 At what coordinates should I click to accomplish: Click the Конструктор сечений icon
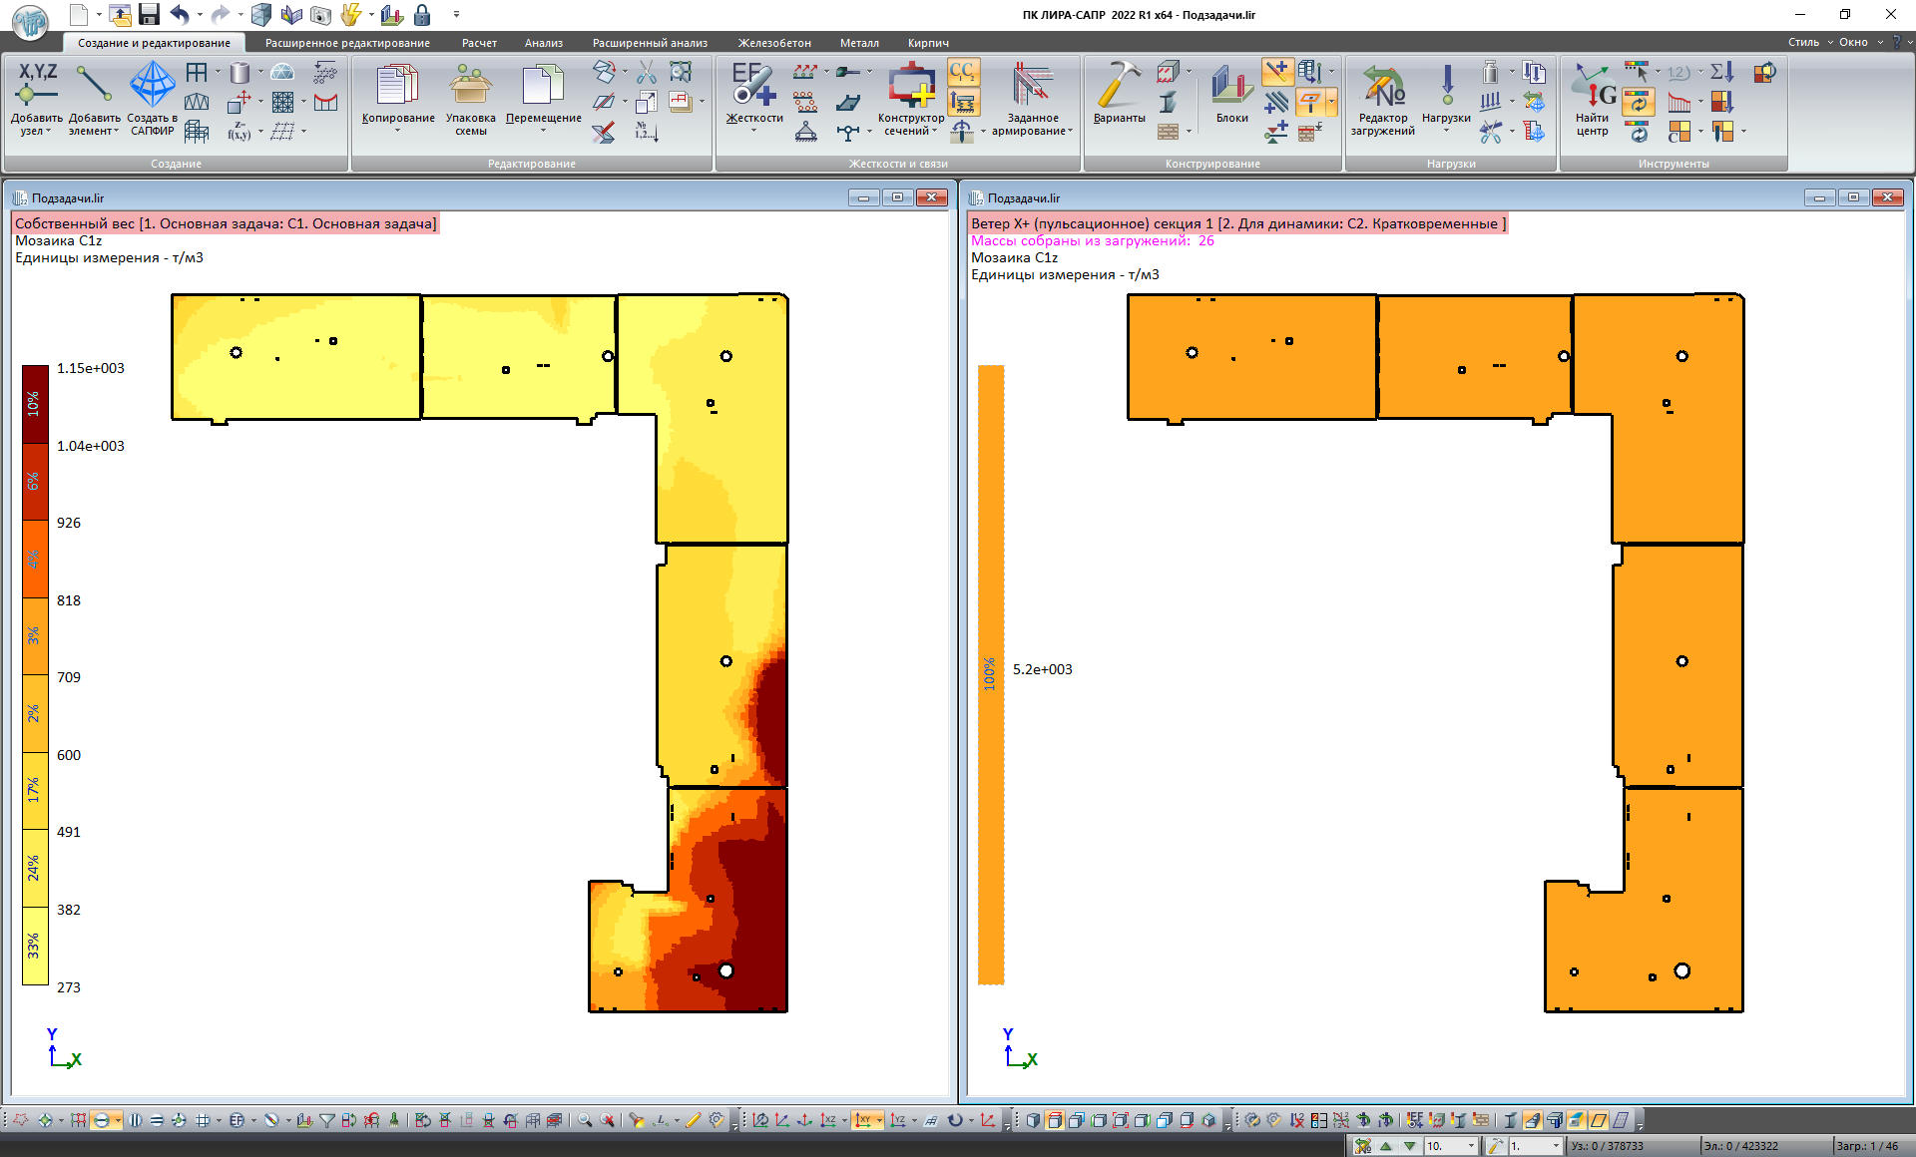tap(910, 85)
